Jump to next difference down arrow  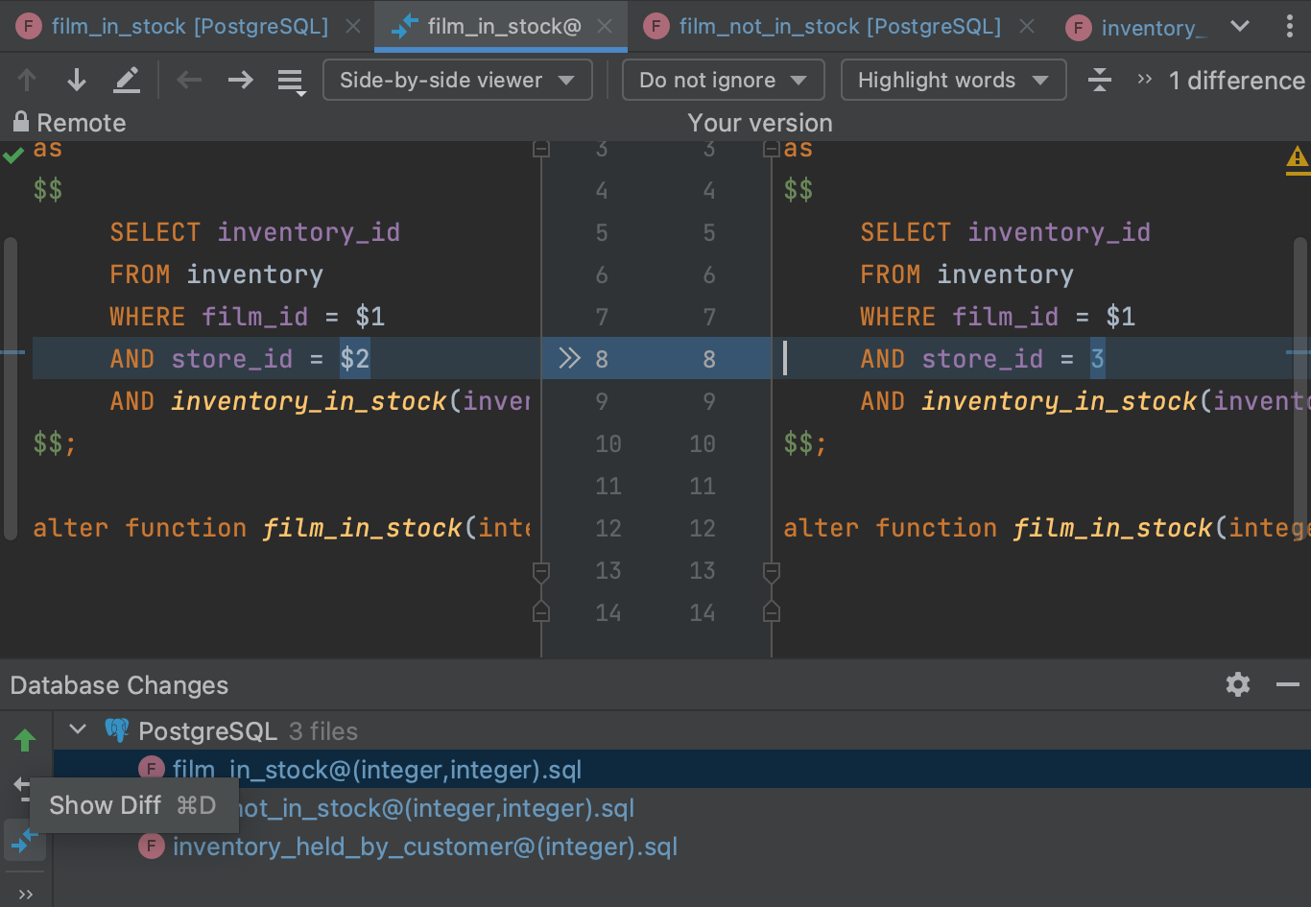tap(77, 81)
